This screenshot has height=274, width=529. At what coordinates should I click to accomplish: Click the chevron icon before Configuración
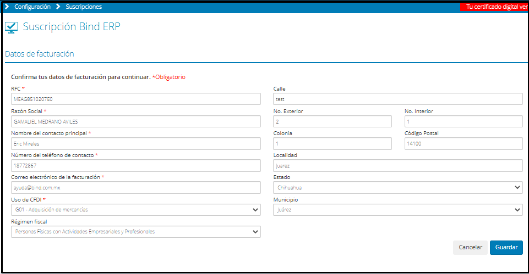[x=7, y=7]
